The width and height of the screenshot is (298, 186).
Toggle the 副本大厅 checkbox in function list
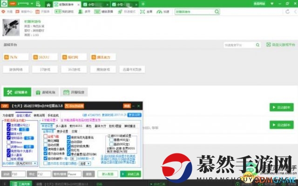[x=8, y=133]
